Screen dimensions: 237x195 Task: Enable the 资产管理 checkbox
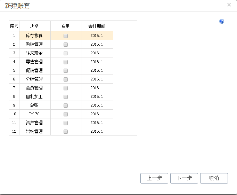point(66,123)
